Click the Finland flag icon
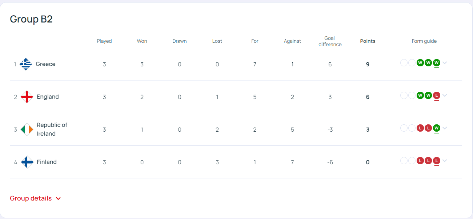This screenshot has width=473, height=219. (x=27, y=162)
